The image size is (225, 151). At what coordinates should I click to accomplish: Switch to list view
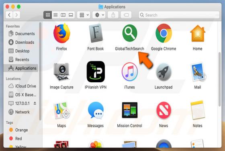pyautogui.click(x=55, y=15)
